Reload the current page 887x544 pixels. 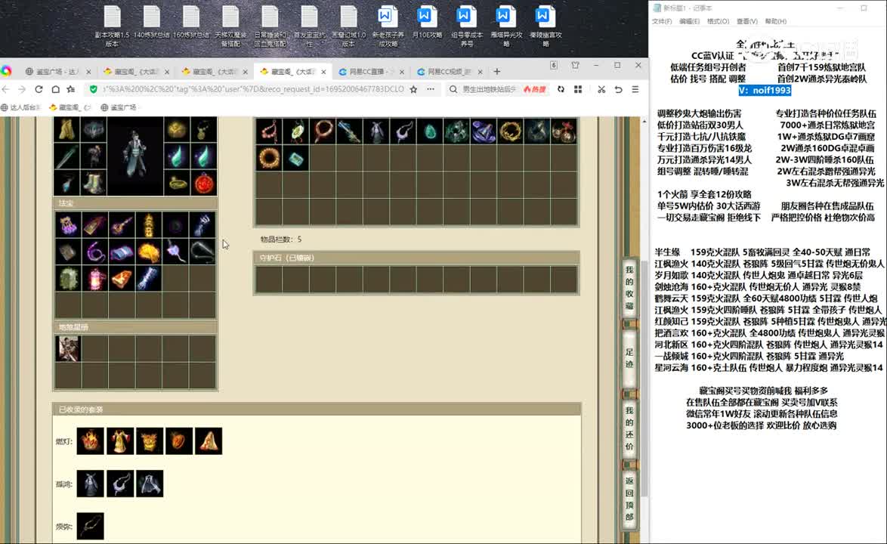tap(39, 89)
